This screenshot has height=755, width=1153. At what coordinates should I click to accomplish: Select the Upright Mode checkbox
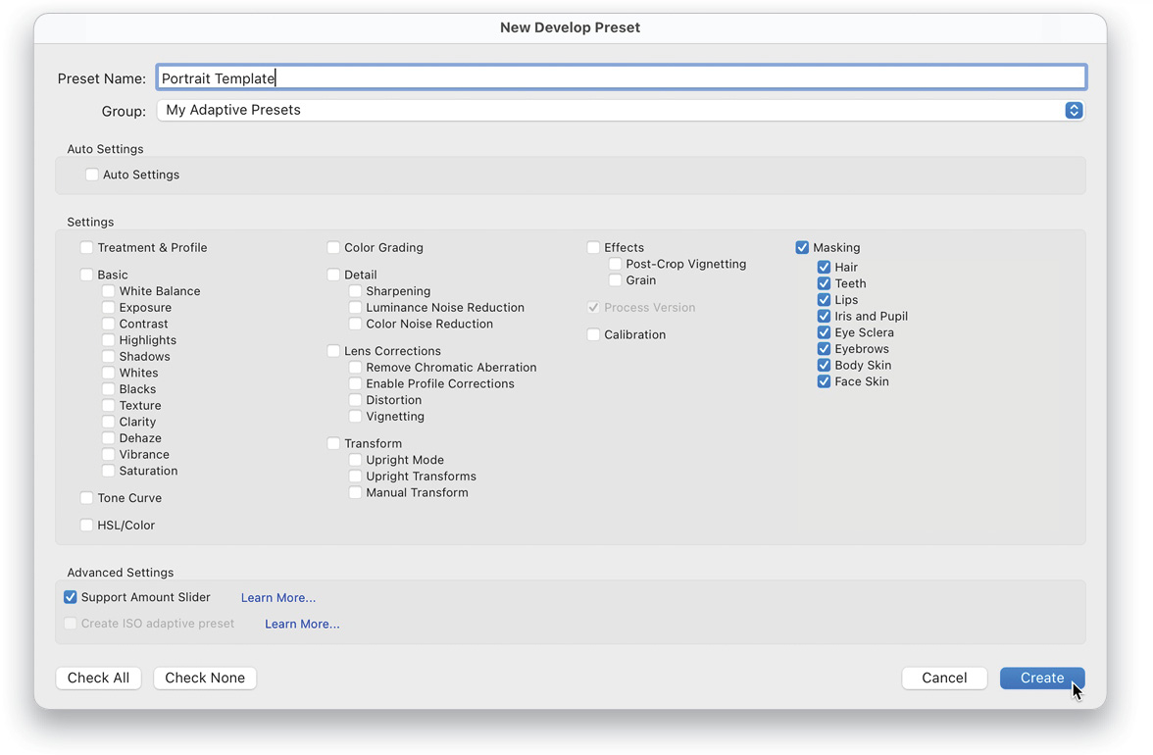point(356,461)
